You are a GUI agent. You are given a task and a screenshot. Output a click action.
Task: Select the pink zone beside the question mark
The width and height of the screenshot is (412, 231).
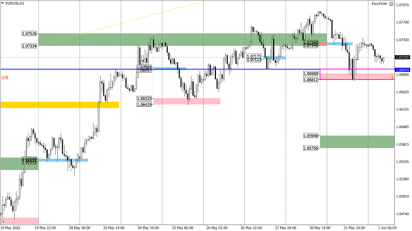click(x=19, y=221)
